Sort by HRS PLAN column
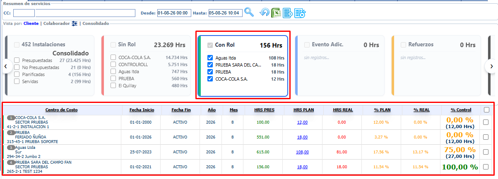Screen dimensions: 498x179 303,110
